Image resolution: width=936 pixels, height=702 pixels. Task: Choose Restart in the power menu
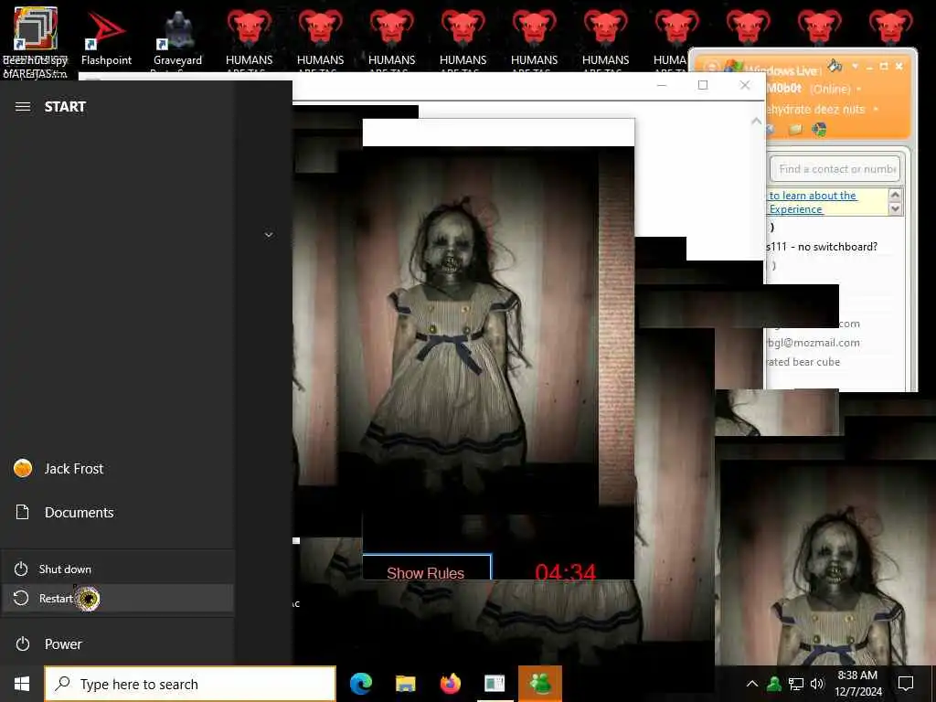[117, 598]
